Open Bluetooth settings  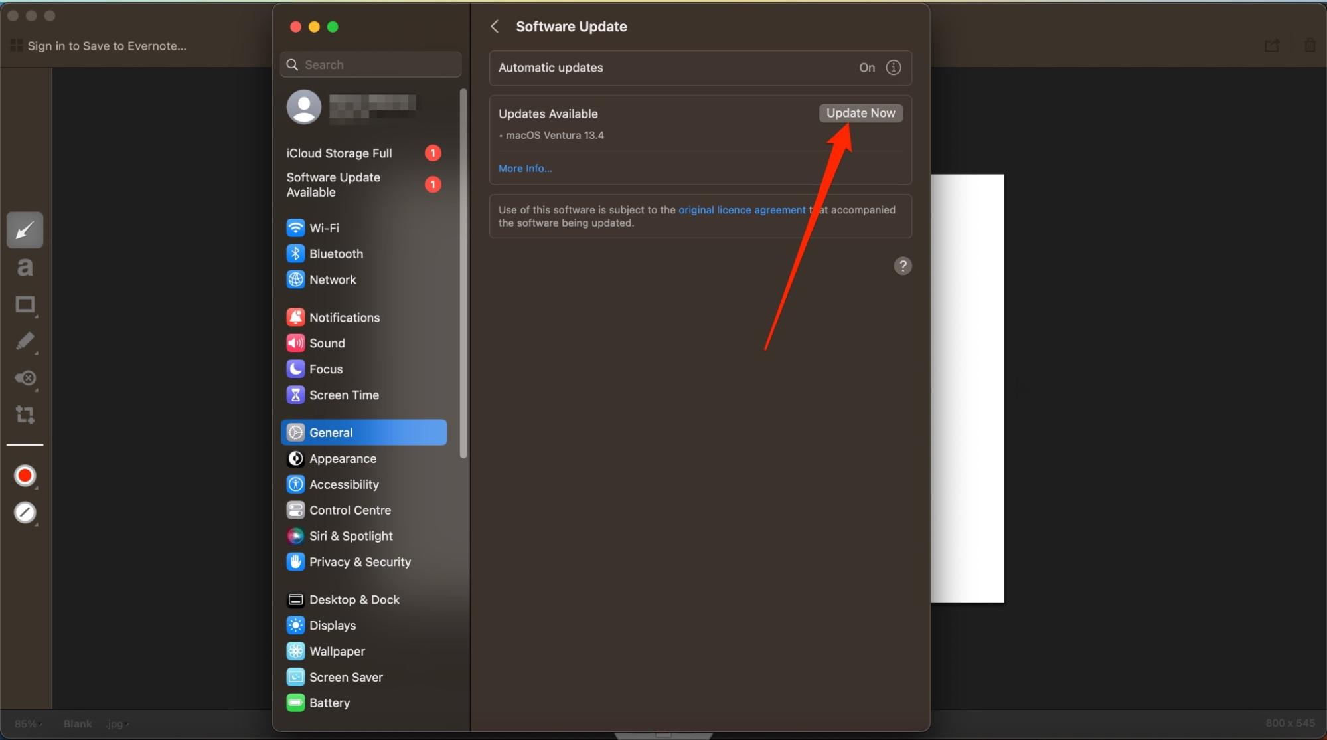[364, 254]
